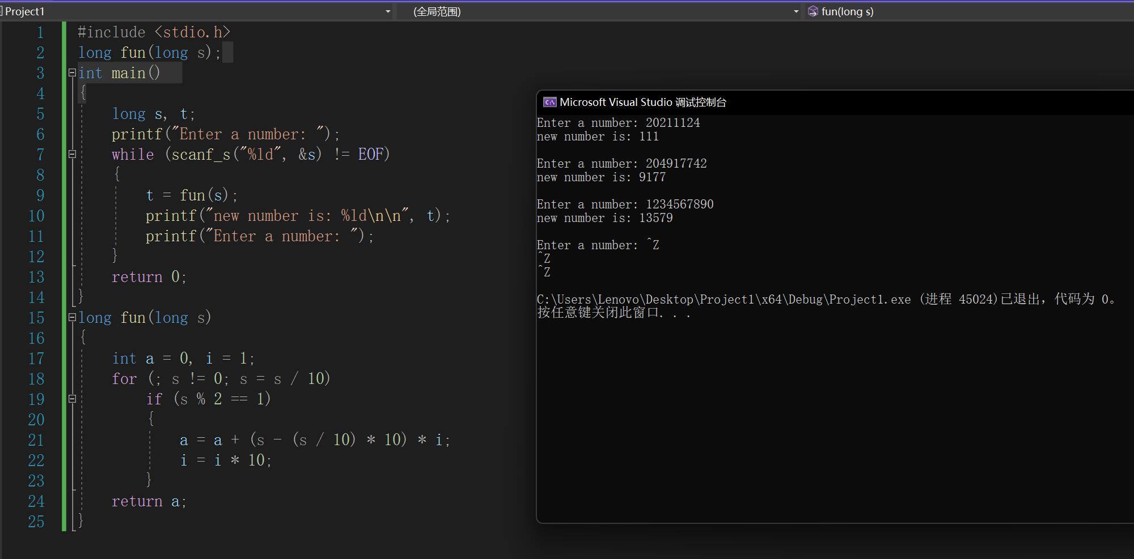Click console line "Enter a number: 204917742"
The image size is (1134, 559).
click(622, 164)
